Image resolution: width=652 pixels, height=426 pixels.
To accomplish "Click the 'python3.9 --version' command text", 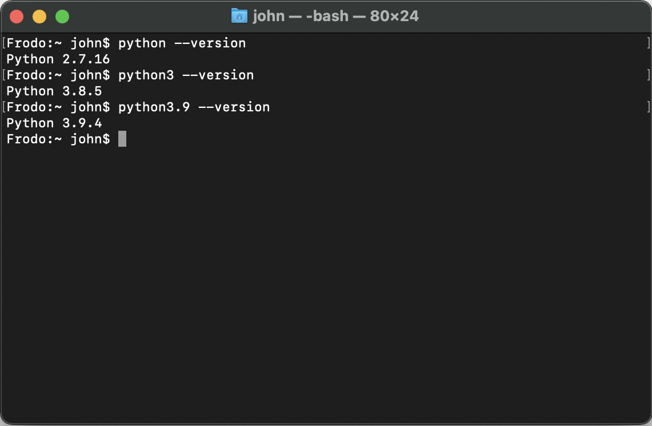I will pyautogui.click(x=194, y=107).
